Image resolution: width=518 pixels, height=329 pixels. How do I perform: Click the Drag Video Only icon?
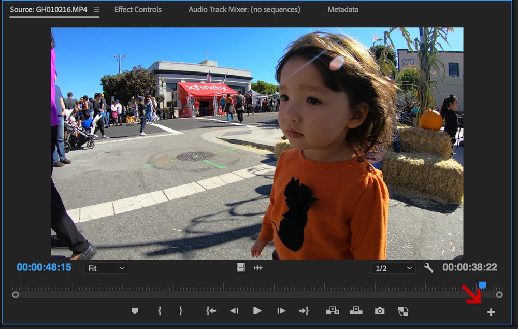point(240,268)
